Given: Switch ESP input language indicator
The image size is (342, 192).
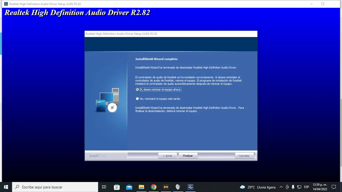Looking at the screenshot, I should [x=306, y=187].
